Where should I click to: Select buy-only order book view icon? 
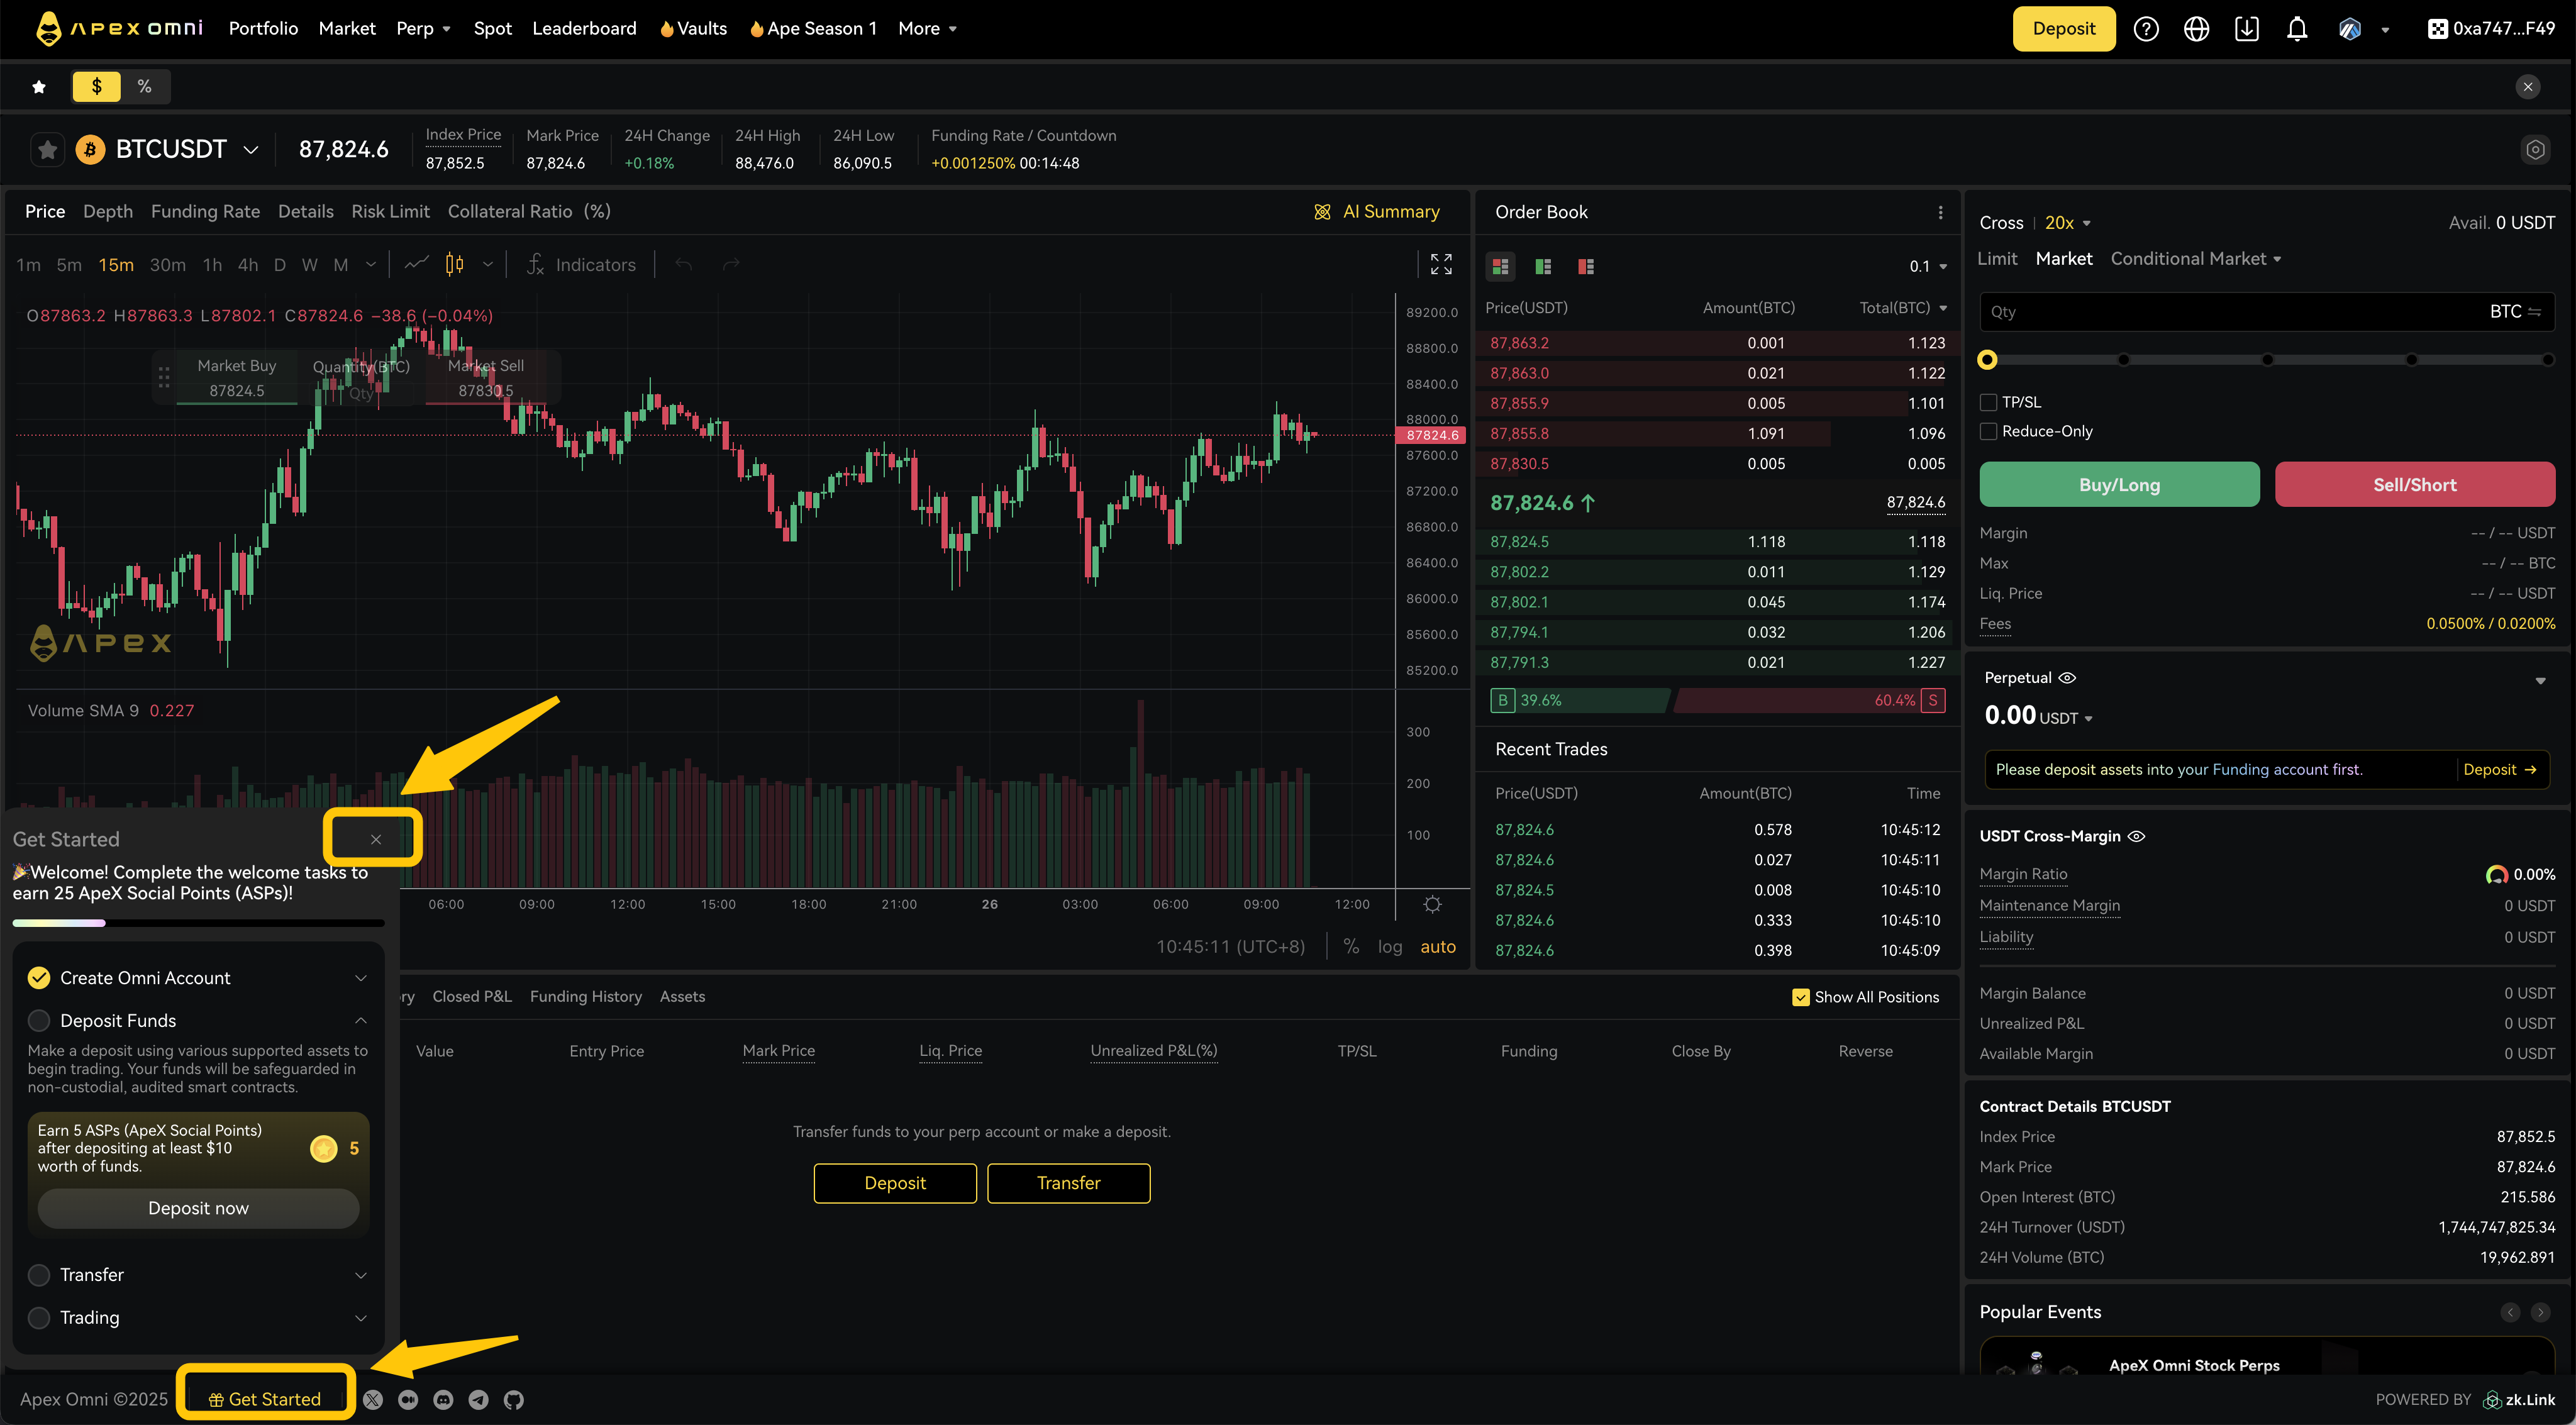tap(1543, 266)
